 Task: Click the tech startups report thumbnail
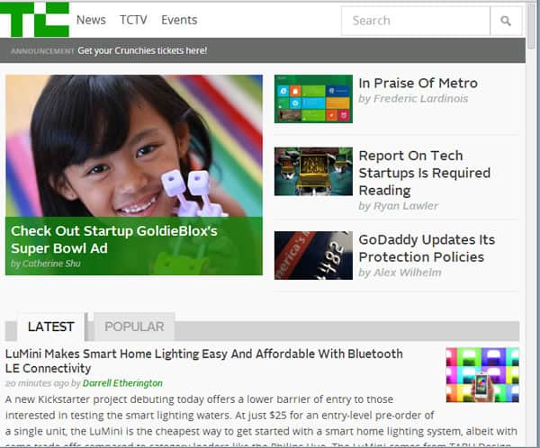point(312,172)
